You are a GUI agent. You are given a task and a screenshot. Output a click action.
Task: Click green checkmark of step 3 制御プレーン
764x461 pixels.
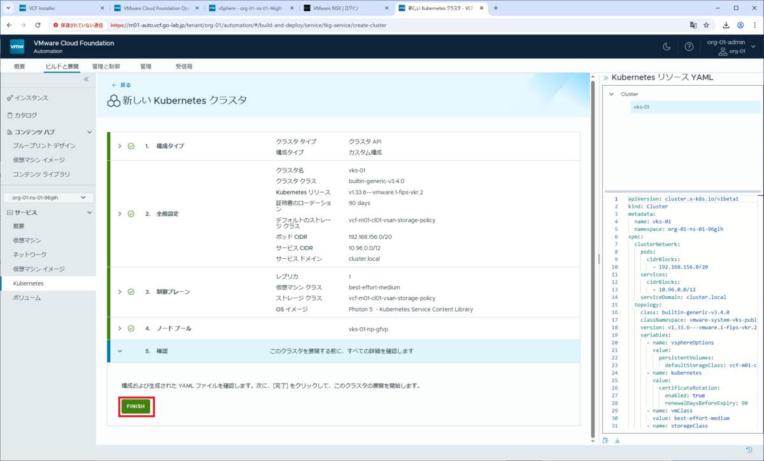click(x=131, y=291)
